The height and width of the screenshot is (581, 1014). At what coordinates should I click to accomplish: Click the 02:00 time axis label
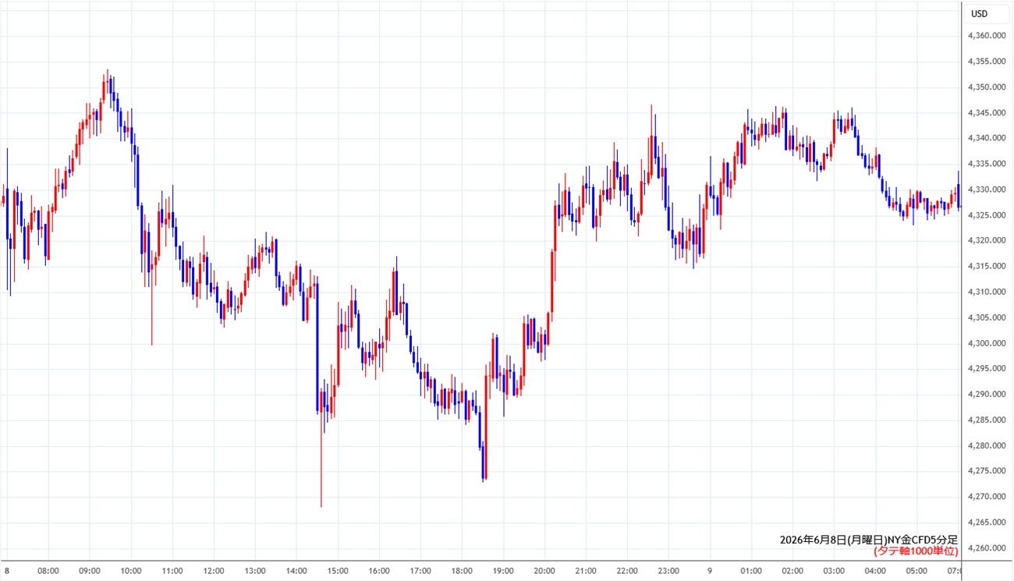tap(792, 571)
